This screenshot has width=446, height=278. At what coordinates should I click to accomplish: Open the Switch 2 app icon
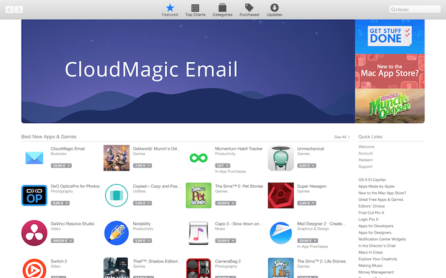click(x=34, y=268)
